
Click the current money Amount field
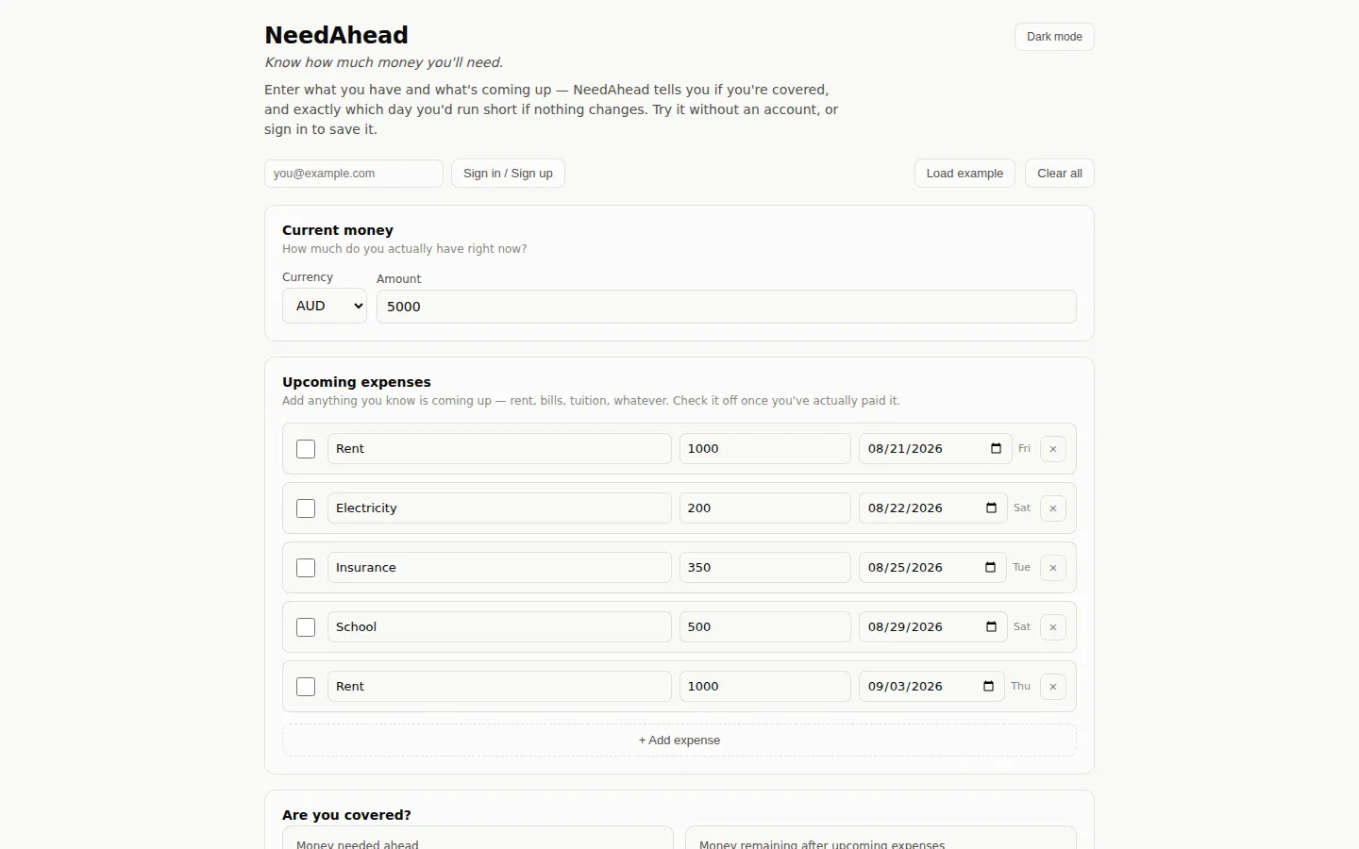point(727,307)
